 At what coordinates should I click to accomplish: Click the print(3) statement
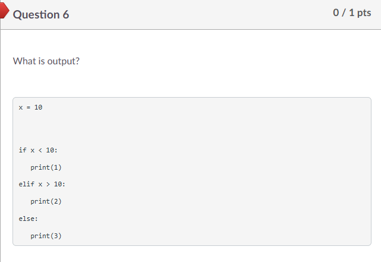point(46,236)
